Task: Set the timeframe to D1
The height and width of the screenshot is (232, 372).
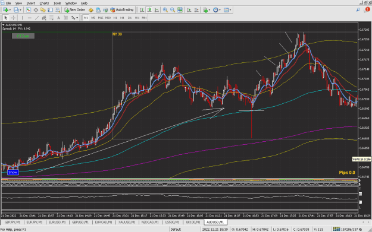Action: (130, 18)
